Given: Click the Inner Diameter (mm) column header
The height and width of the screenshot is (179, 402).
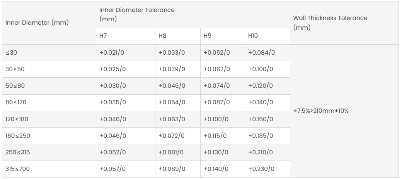Looking at the screenshot, I should tap(37, 23).
